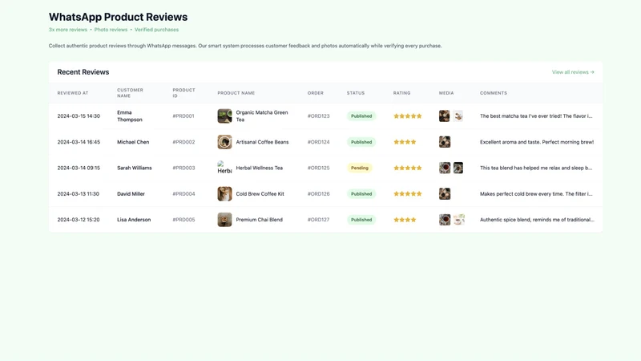Image resolution: width=641 pixels, height=361 pixels.
Task: Open the View all reviews link
Action: [573, 72]
